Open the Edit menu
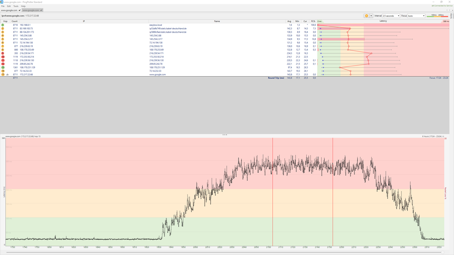This screenshot has height=255, width=454. pyautogui.click(x=9, y=6)
